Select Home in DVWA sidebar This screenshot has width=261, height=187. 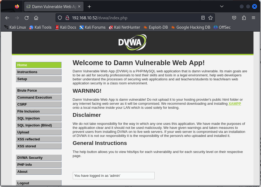(39, 65)
